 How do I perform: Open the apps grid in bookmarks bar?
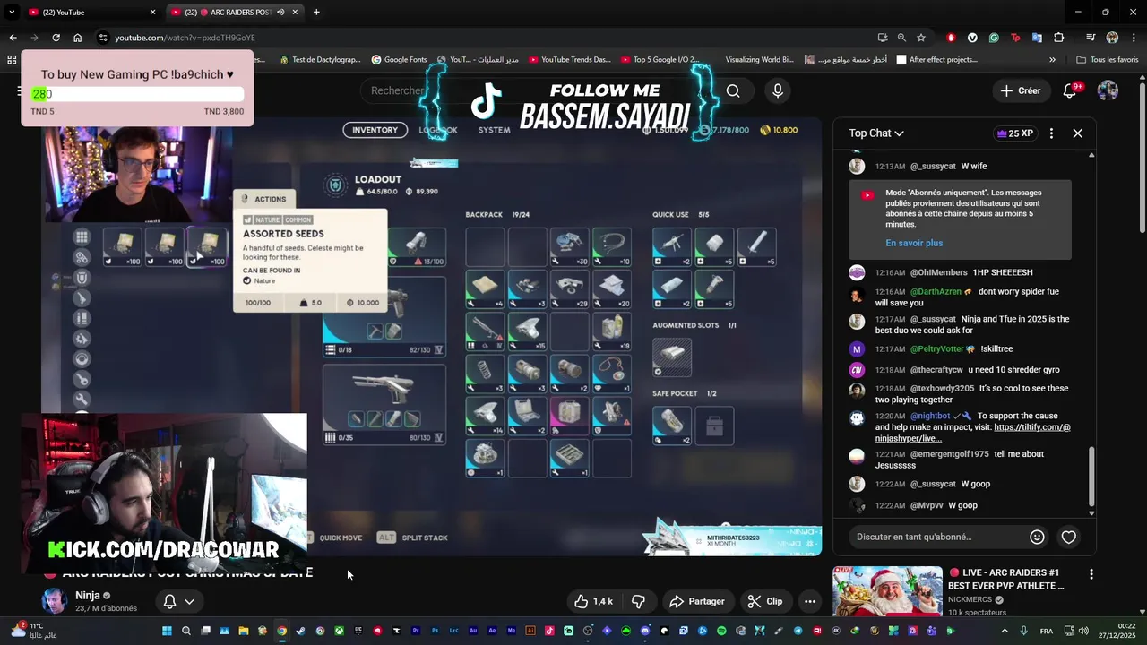tap(12, 60)
